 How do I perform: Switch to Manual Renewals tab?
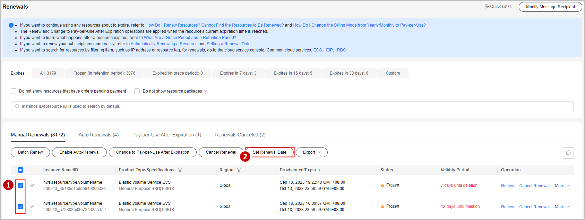tap(38, 135)
